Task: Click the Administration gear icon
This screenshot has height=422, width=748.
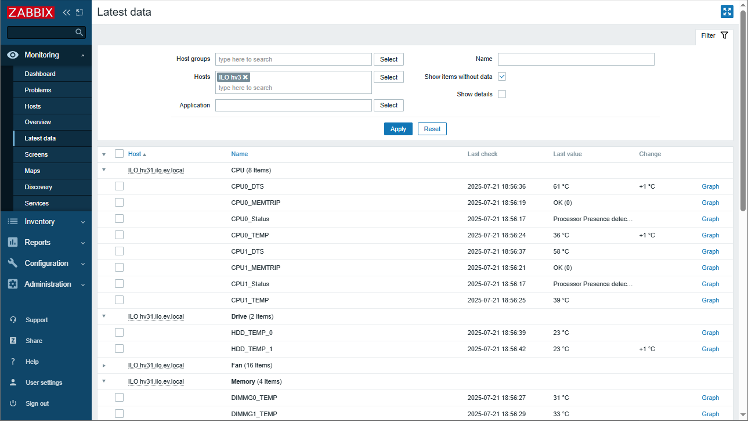Action: (13, 284)
